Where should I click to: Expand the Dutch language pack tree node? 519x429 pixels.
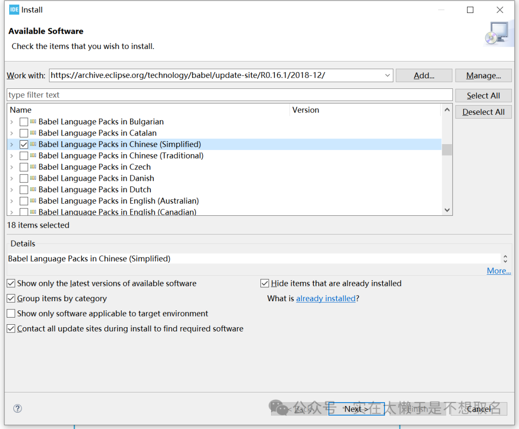pyautogui.click(x=12, y=190)
